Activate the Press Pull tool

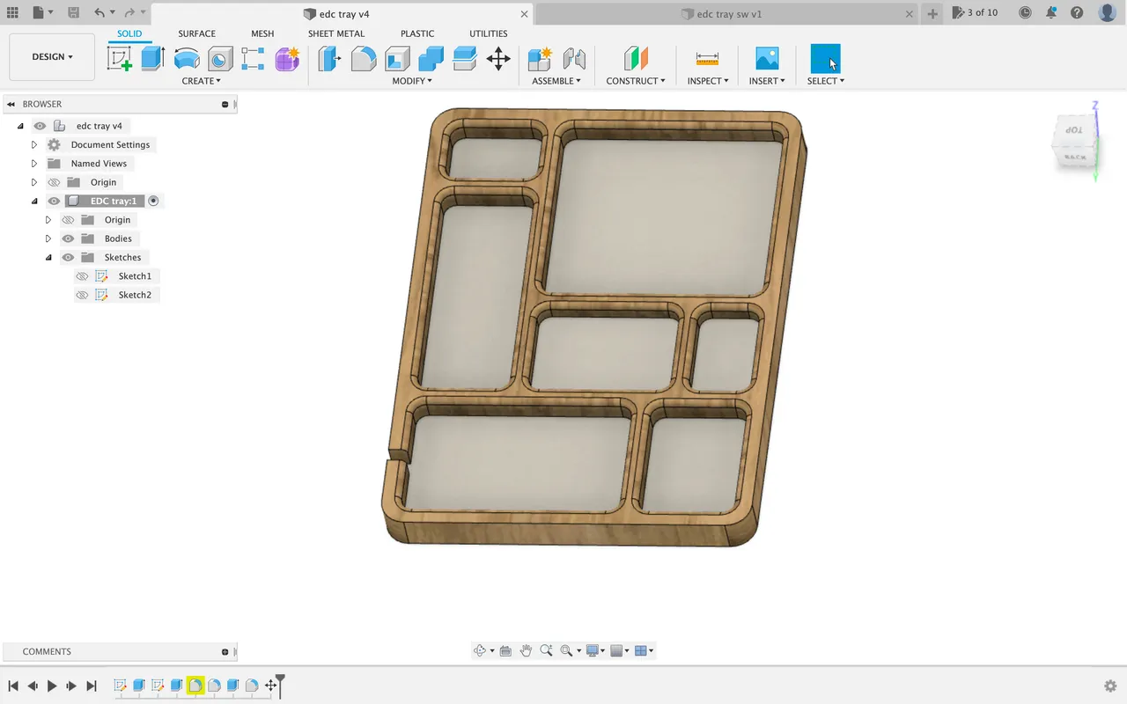329,58
